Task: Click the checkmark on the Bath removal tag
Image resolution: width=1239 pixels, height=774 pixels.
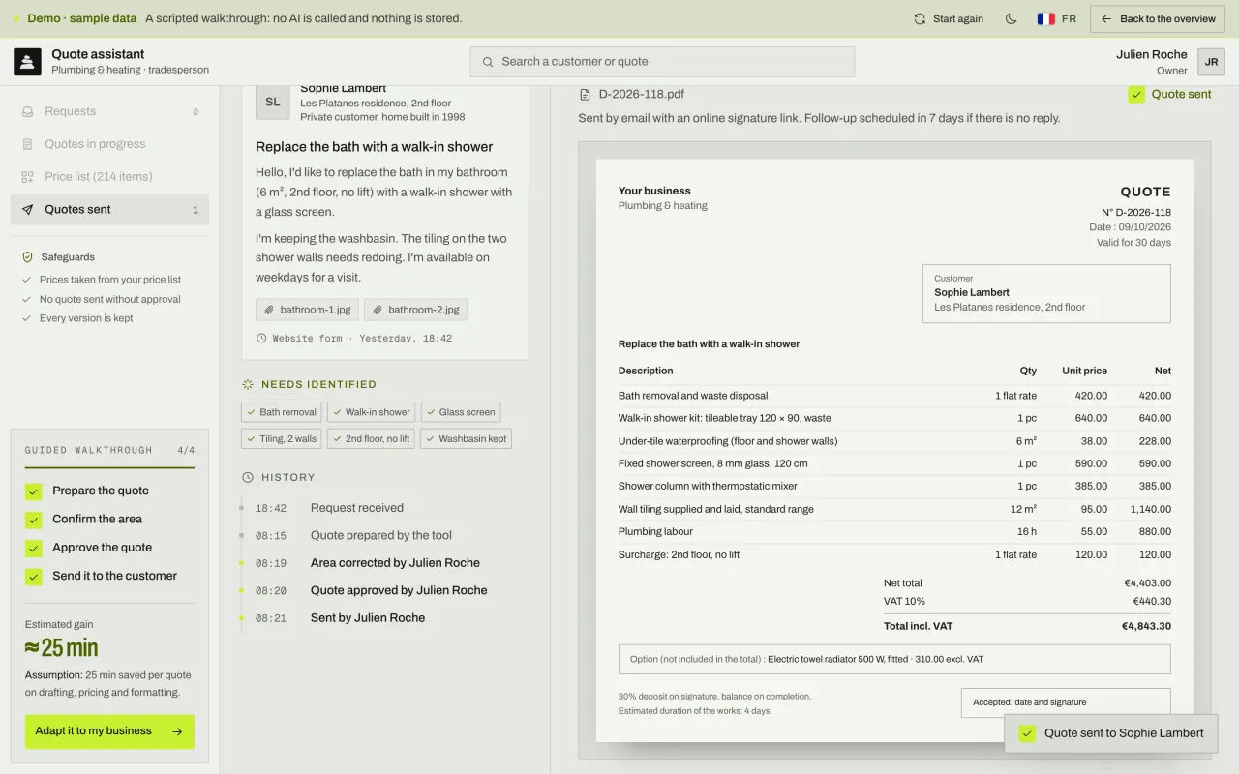Action: [x=251, y=412]
